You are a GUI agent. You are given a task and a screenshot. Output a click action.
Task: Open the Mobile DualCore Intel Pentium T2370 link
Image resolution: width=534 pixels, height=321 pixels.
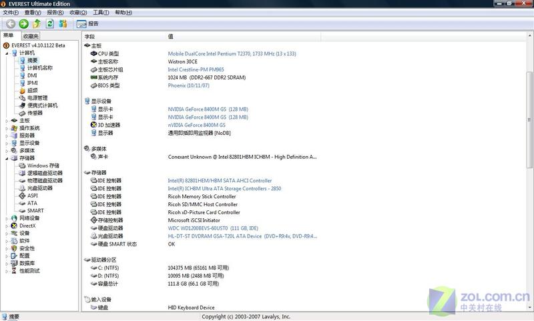point(232,54)
